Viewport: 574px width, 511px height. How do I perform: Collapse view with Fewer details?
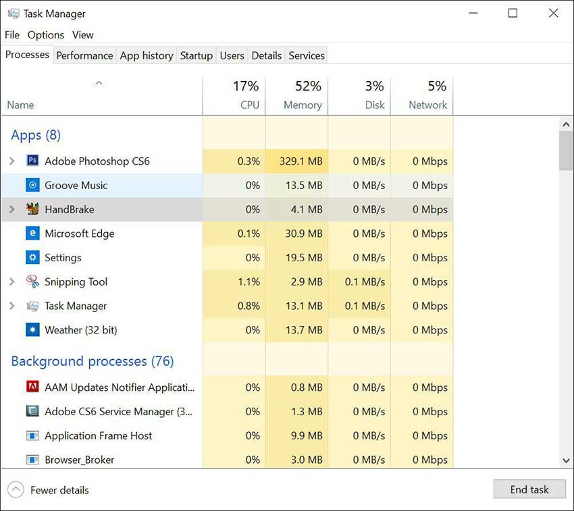pos(49,490)
